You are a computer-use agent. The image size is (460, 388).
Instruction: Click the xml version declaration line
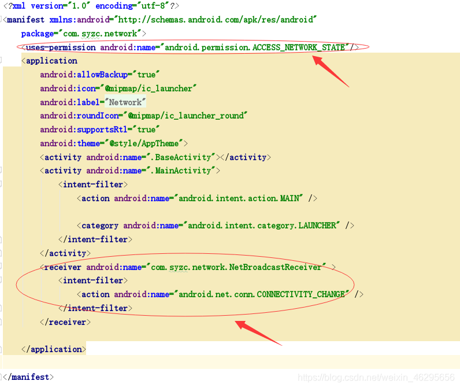coord(91,6)
